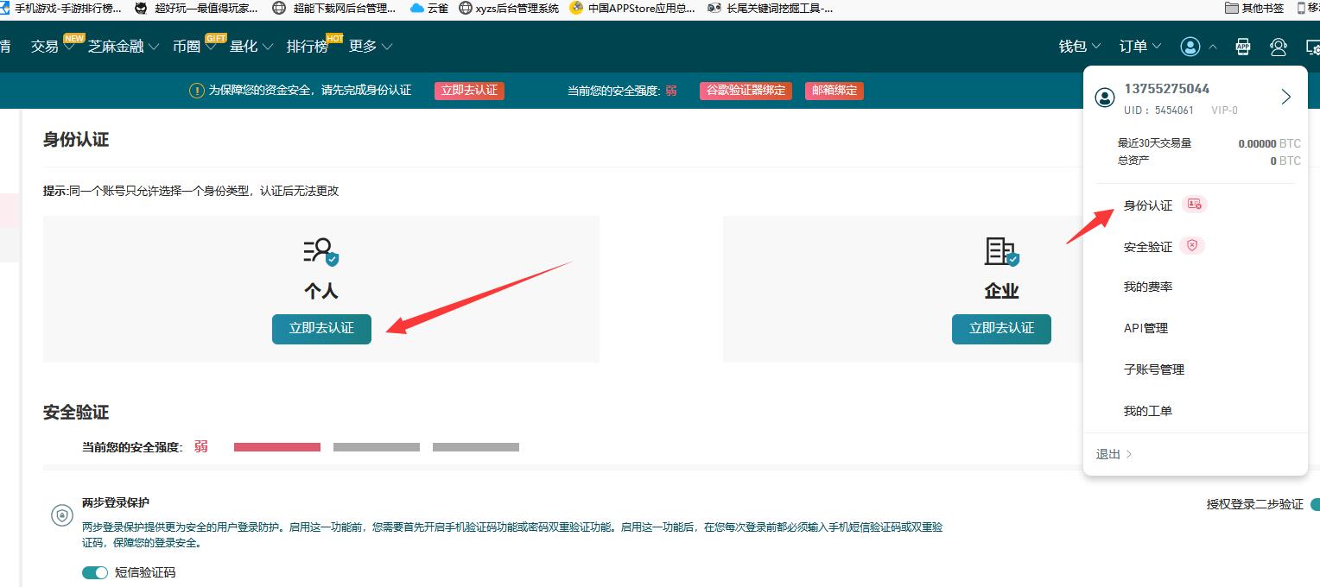This screenshot has height=587, width=1320.
Task: Click the red security strength bar
Action: (276, 447)
